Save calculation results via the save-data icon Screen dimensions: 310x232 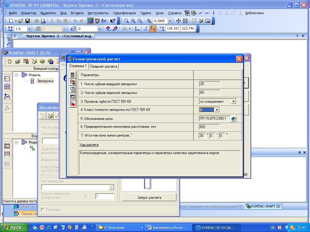[73, 82]
